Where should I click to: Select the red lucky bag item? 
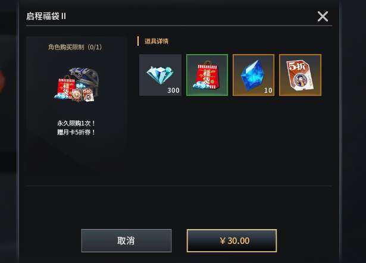click(207, 75)
